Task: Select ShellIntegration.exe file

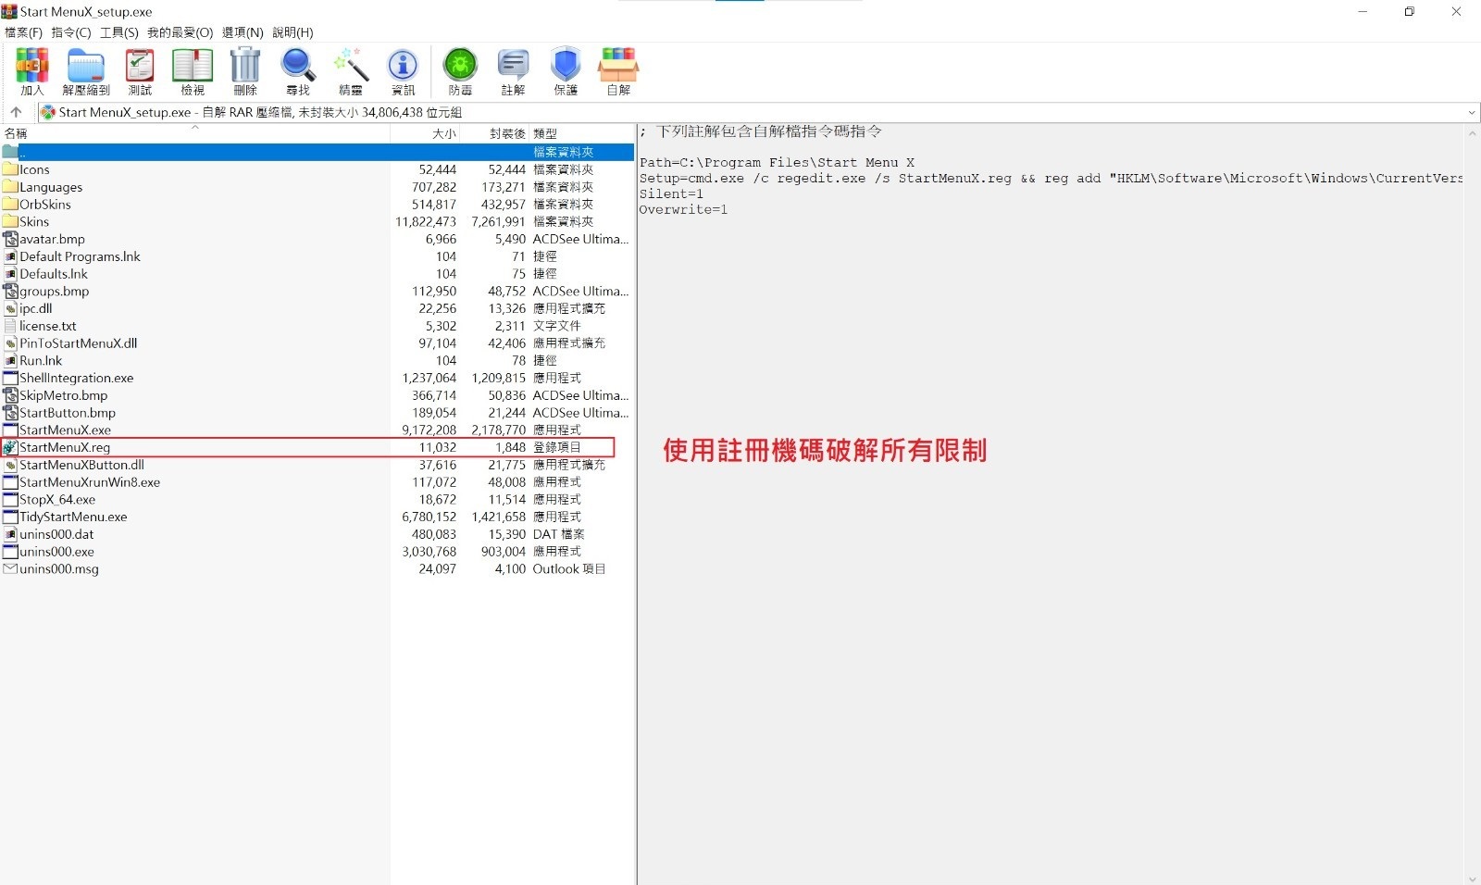Action: 317,378
